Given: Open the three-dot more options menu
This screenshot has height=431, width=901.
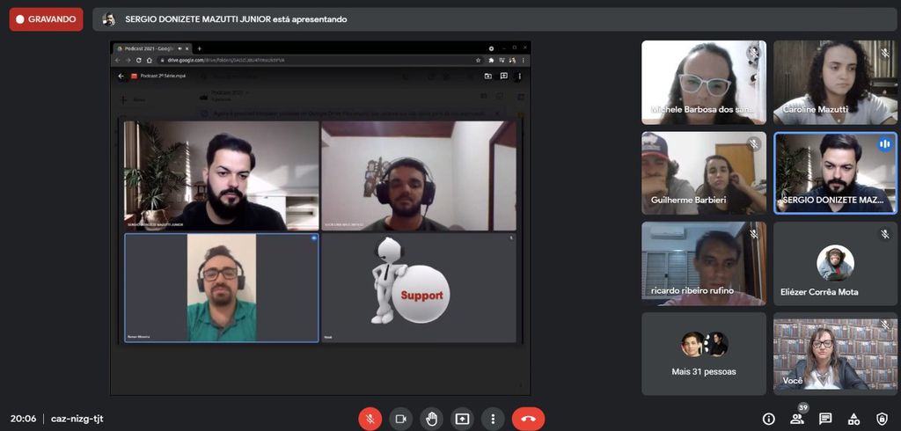Looking at the screenshot, I should click(493, 419).
